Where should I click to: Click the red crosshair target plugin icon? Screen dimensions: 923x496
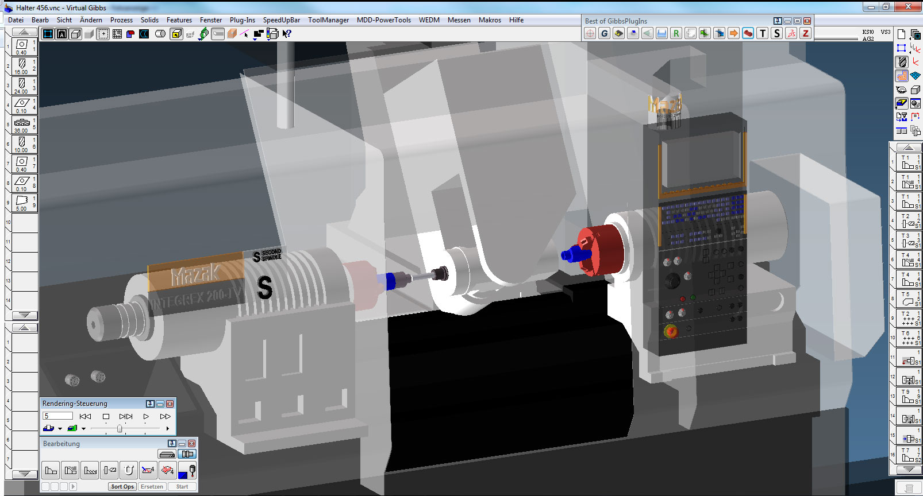click(590, 33)
